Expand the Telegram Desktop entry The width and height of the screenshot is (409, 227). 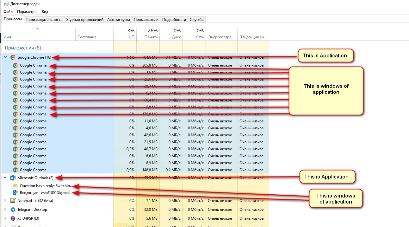point(5,210)
